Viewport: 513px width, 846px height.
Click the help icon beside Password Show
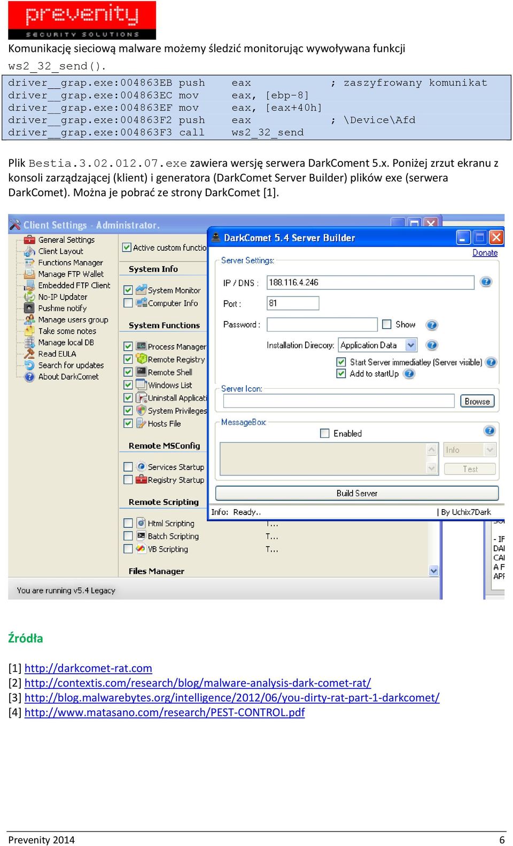point(432,325)
